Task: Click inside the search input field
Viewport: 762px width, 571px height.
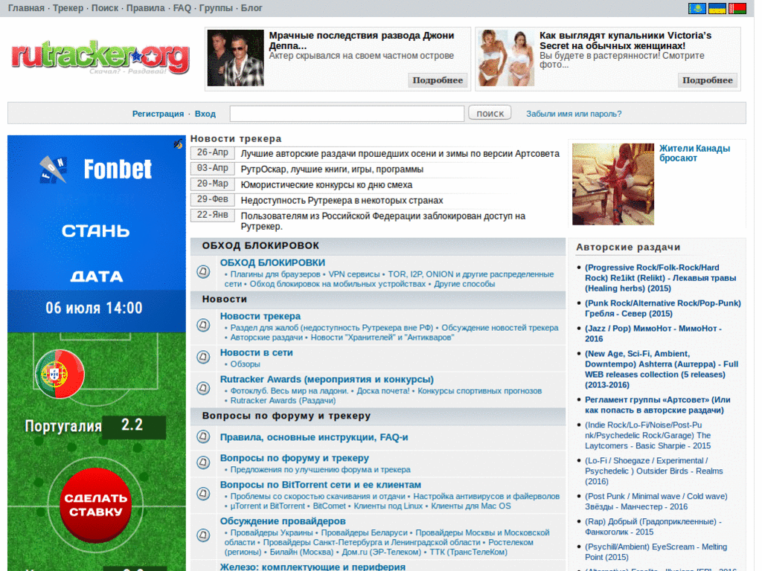Action: click(346, 113)
